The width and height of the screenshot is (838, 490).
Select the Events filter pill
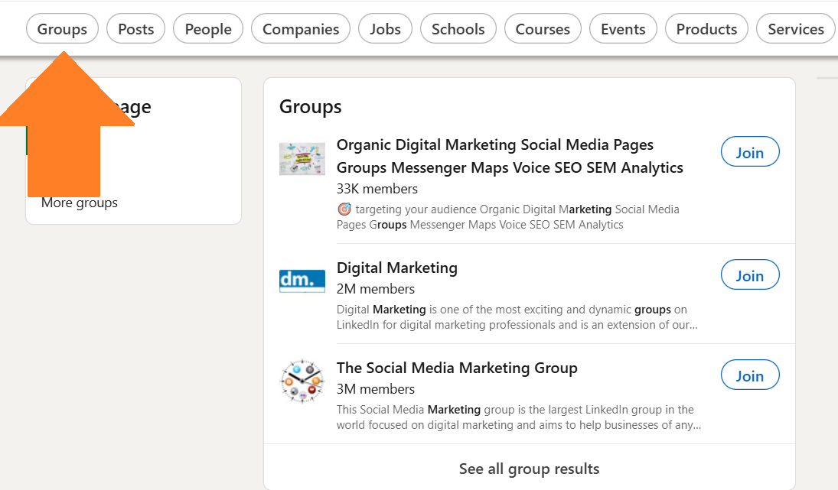click(x=623, y=29)
